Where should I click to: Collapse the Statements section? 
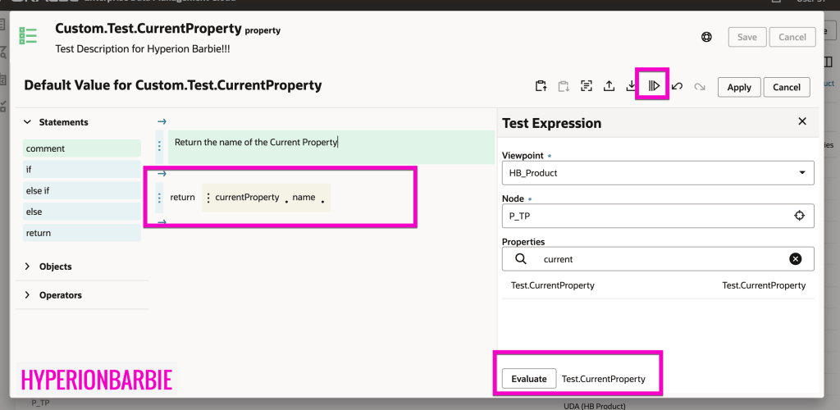(28, 122)
